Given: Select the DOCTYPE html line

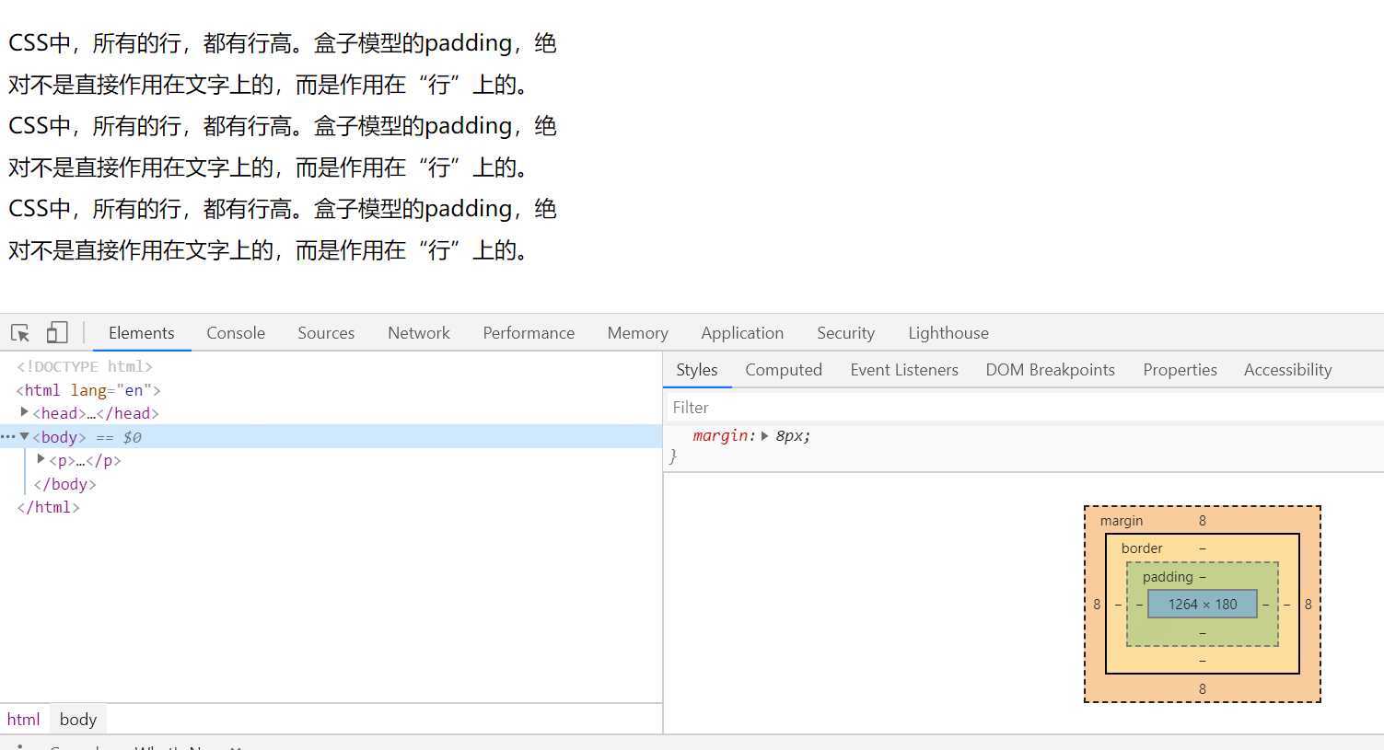Looking at the screenshot, I should [x=85, y=366].
